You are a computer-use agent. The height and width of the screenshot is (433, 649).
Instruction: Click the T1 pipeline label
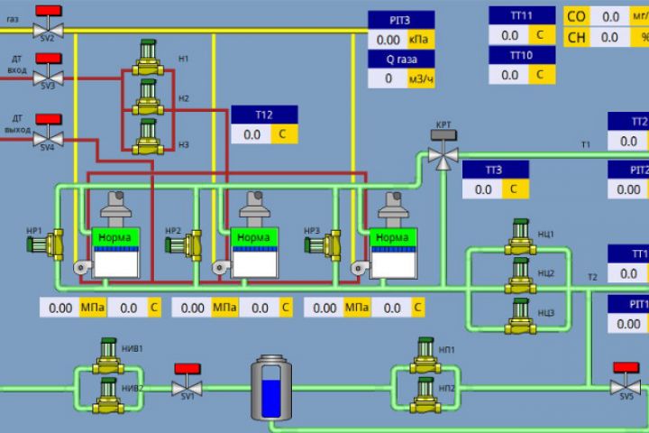[x=586, y=144]
